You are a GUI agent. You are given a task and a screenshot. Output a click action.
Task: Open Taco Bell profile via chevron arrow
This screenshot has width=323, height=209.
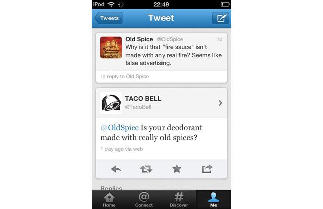[x=220, y=103]
